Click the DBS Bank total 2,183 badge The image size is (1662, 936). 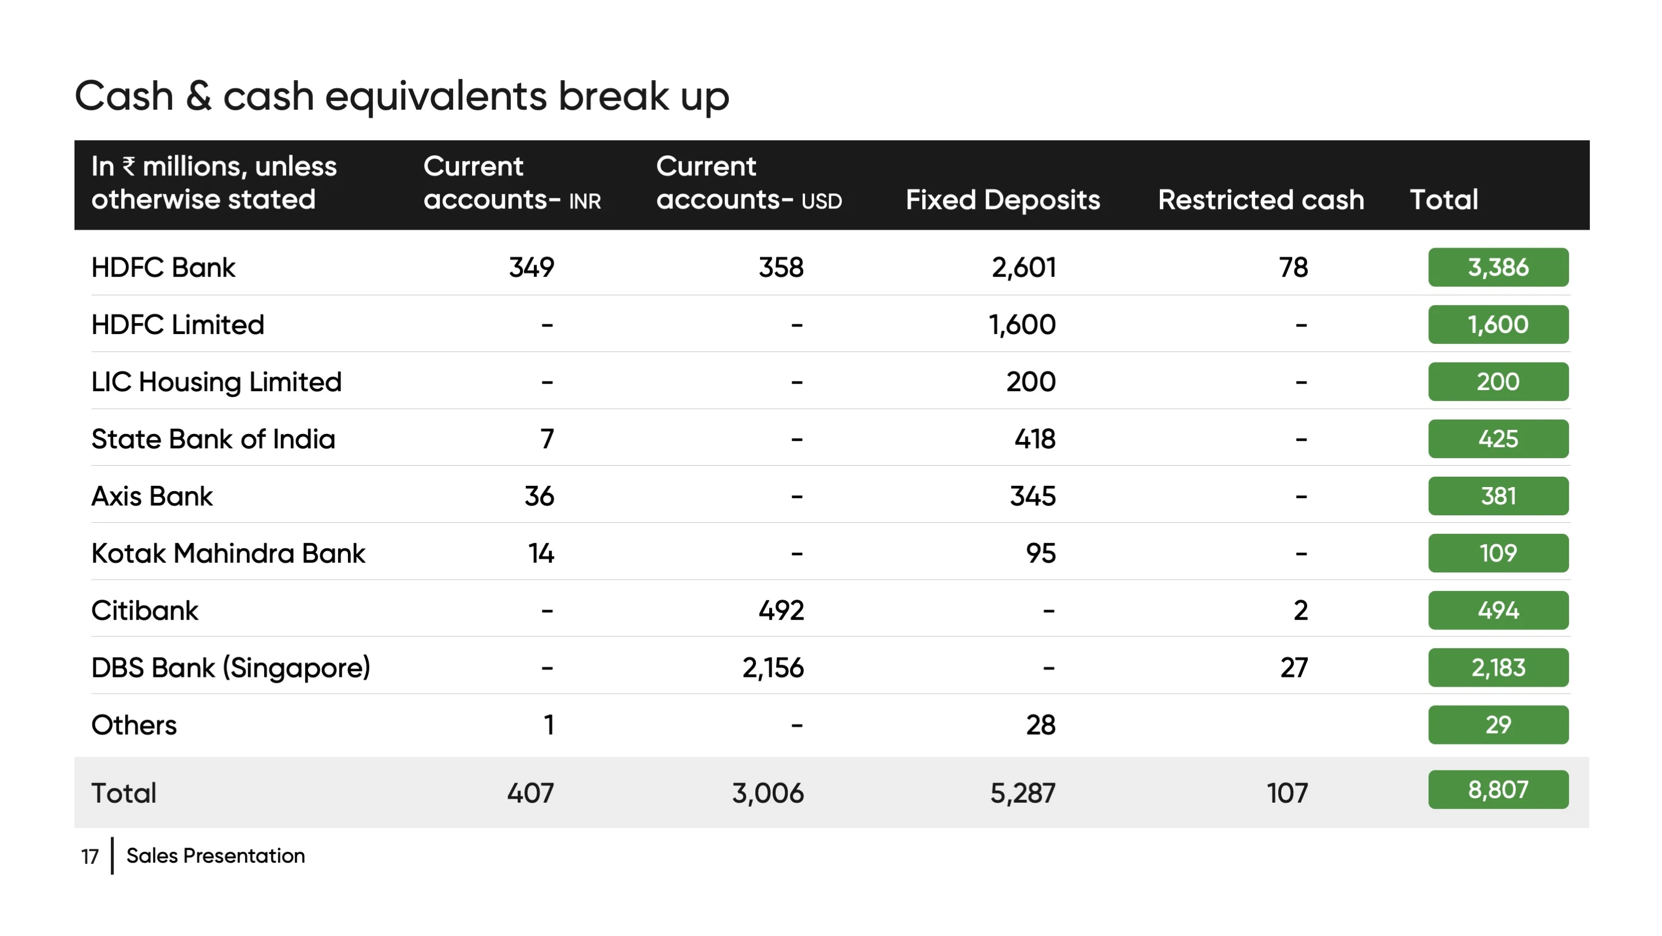click(1498, 668)
